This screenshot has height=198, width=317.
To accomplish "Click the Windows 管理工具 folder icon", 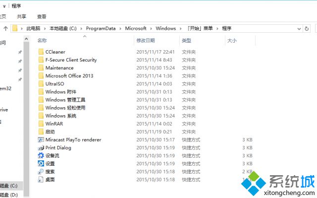I will point(41,100).
